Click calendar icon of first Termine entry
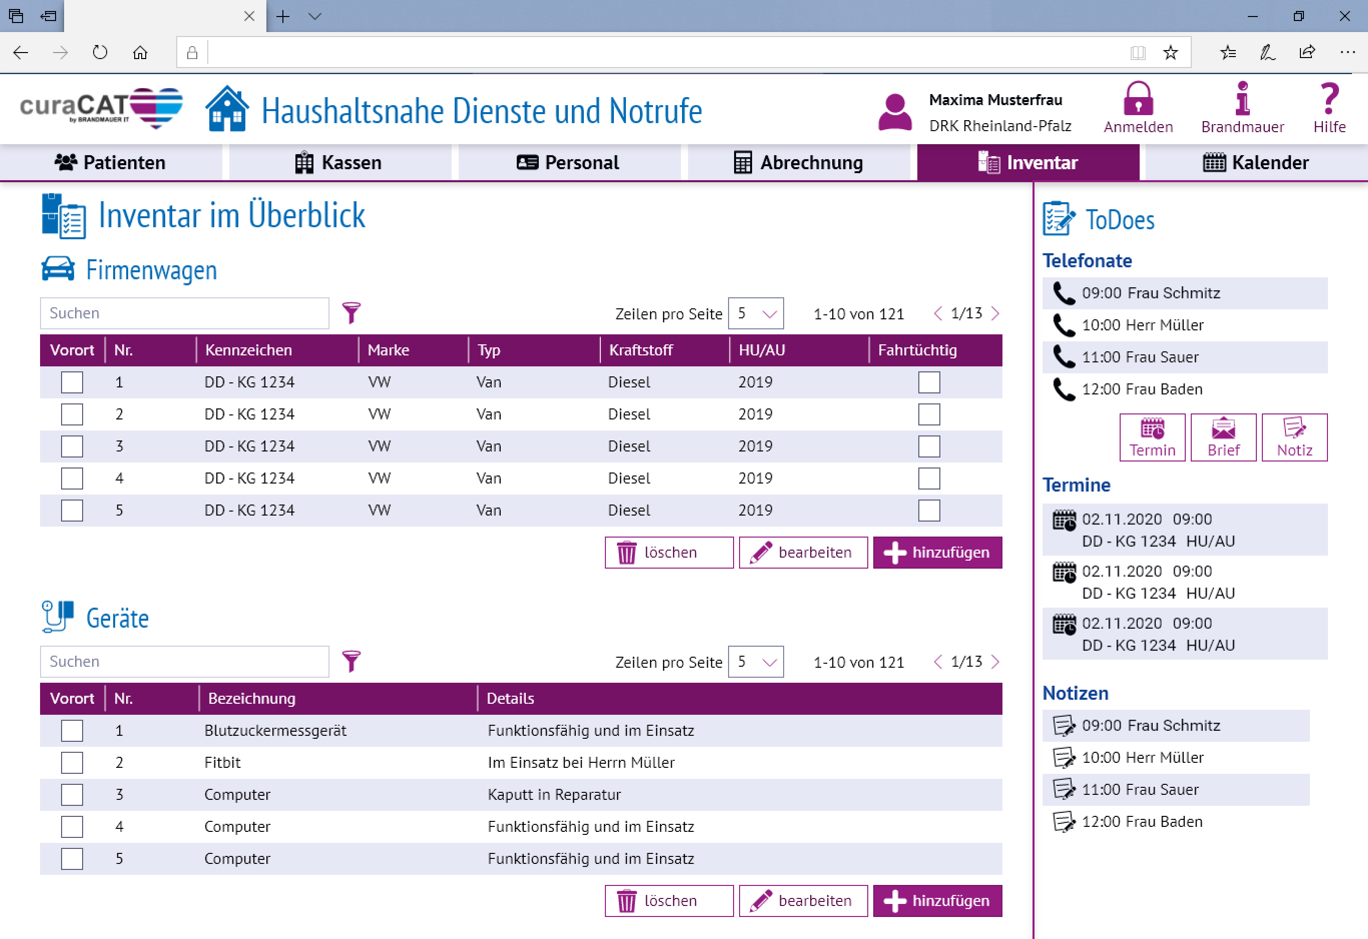1368x939 pixels. [x=1064, y=520]
